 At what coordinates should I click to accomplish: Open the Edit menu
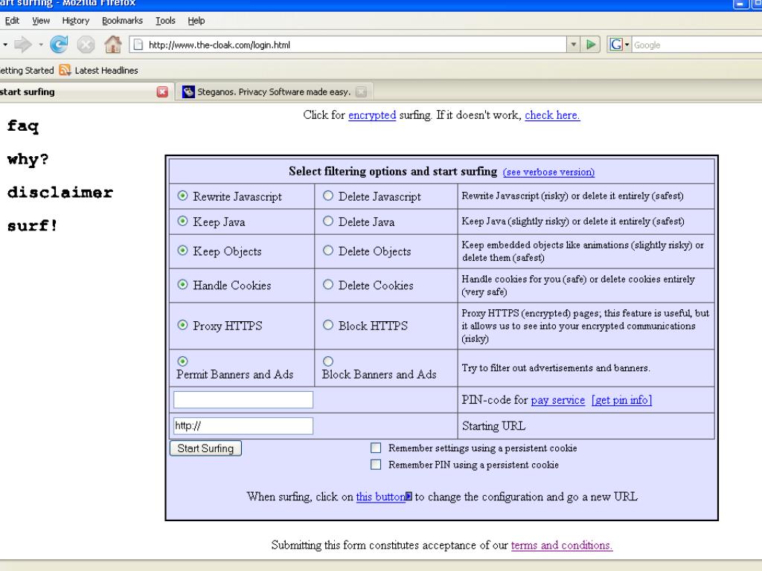coord(12,20)
